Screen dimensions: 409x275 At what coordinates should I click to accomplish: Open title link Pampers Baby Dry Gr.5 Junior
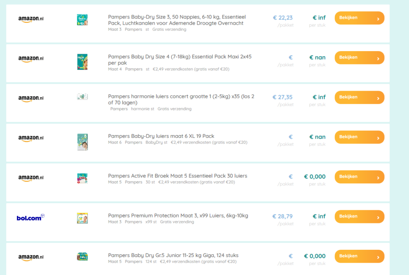(173, 255)
